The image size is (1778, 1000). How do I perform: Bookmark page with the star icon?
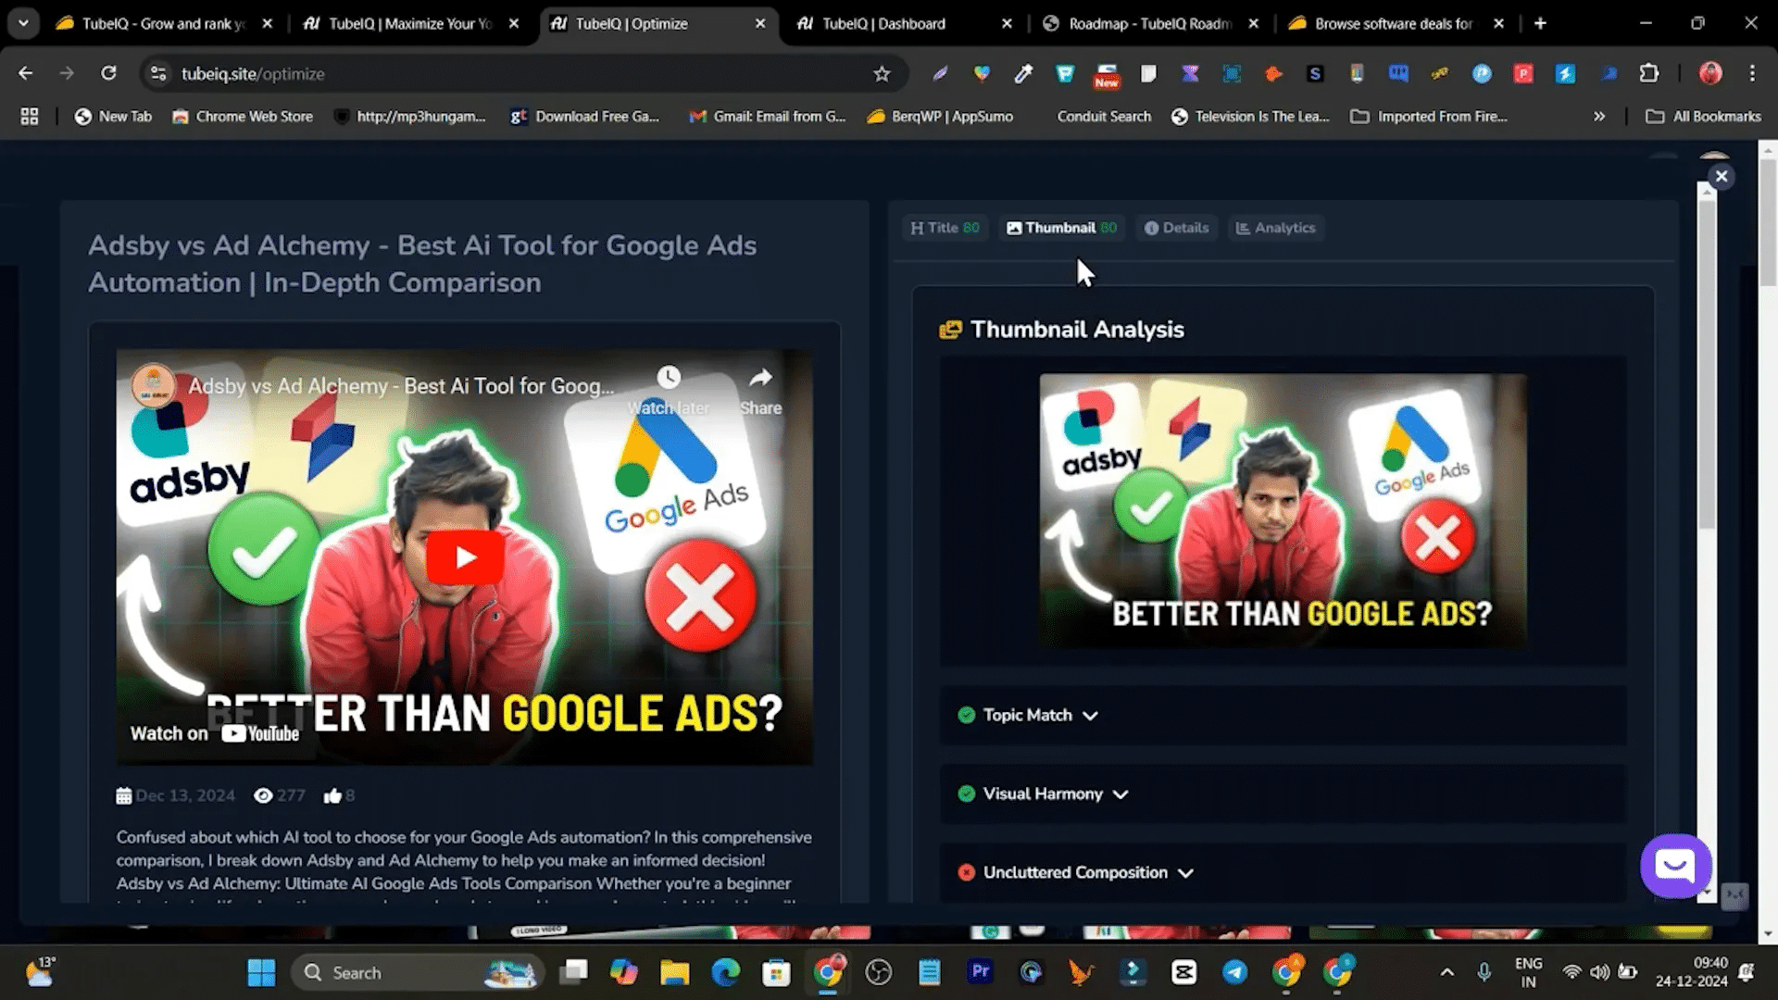(x=882, y=74)
